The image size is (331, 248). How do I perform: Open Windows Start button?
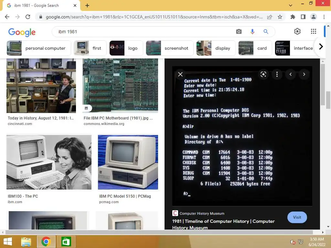8,242
